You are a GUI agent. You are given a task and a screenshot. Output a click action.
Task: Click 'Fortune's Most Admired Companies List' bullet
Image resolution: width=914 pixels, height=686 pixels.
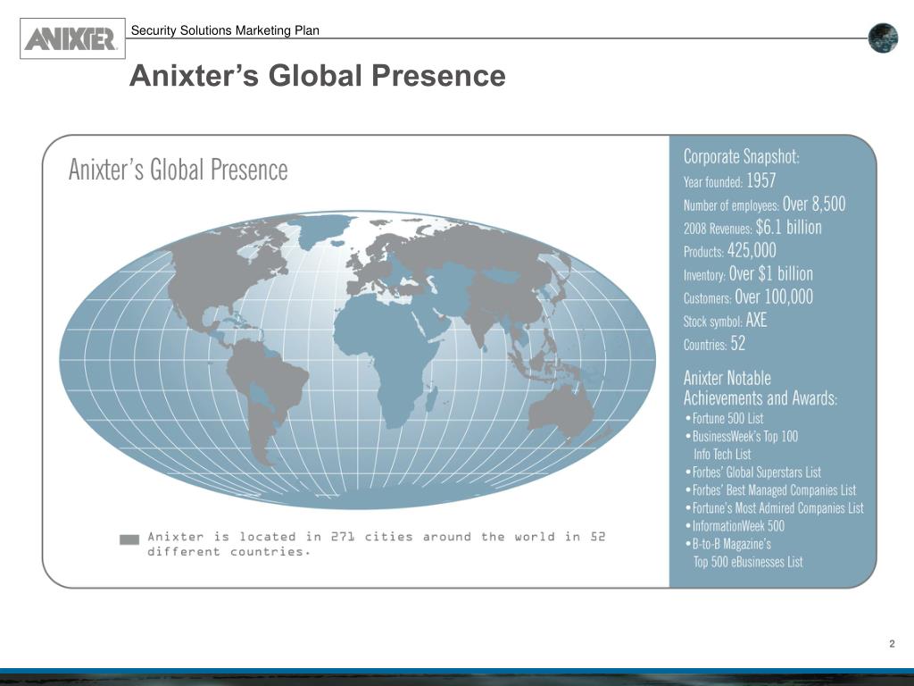(775, 508)
